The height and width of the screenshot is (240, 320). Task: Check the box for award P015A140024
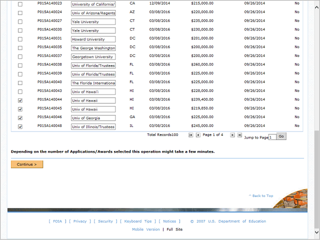coord(20,13)
